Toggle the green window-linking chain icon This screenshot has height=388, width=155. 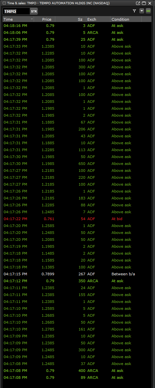148,11
